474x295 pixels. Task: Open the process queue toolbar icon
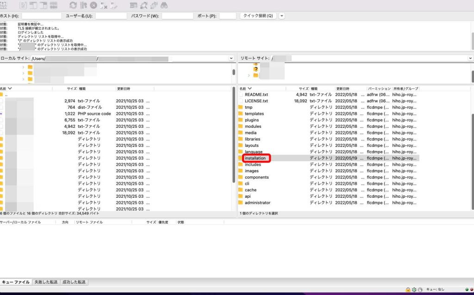84,6
